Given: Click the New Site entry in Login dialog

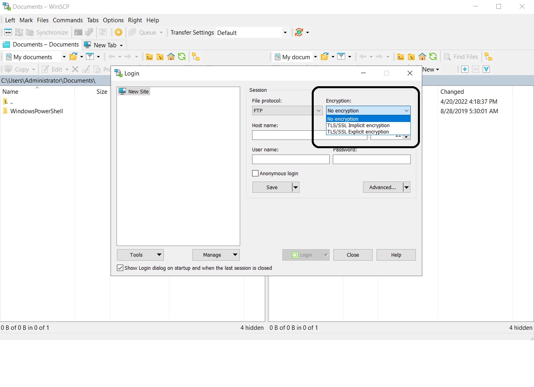Looking at the screenshot, I should (134, 91).
